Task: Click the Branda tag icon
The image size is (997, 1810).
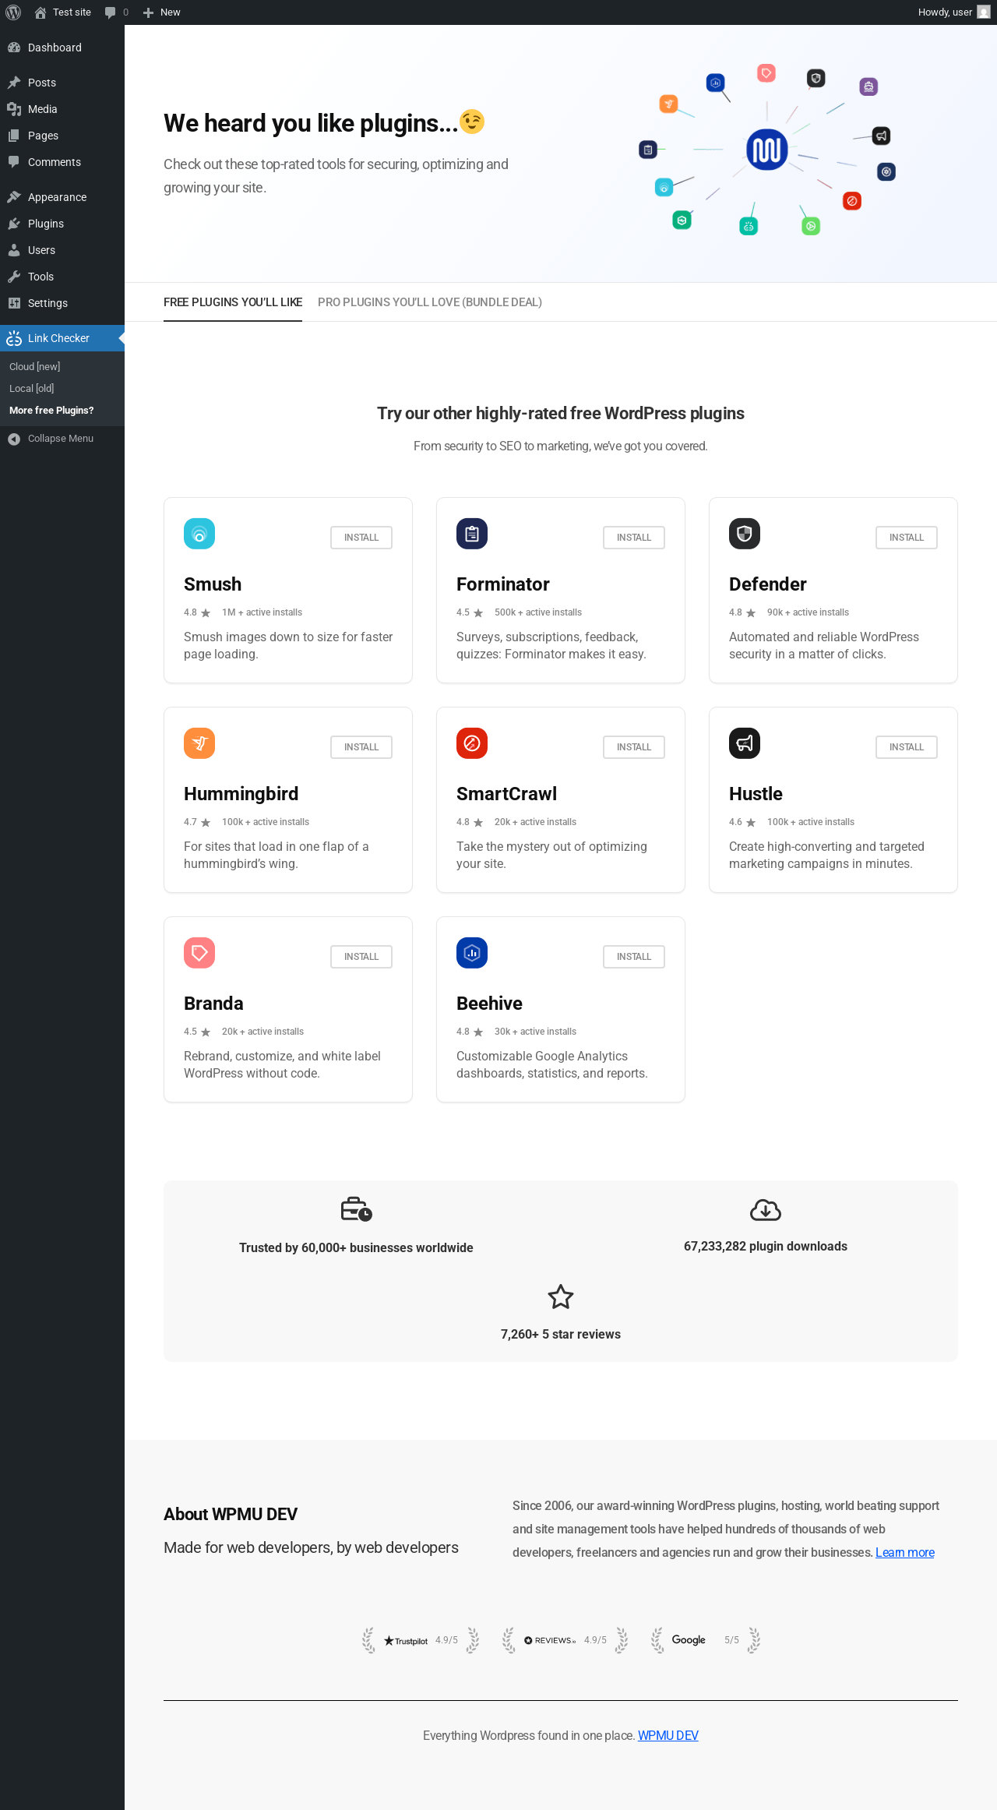Action: click(199, 953)
